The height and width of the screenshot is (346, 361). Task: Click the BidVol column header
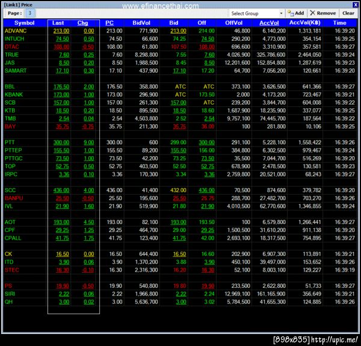pyautogui.click(x=141, y=23)
